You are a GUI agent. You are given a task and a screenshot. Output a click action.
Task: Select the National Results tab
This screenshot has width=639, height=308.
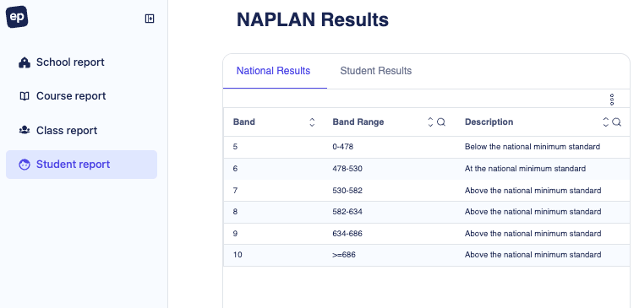tap(274, 71)
